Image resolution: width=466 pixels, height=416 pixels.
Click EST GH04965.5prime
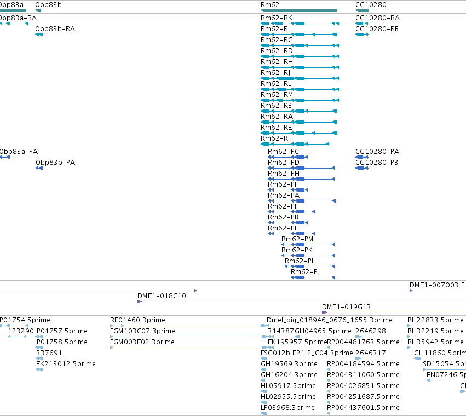(297, 337)
